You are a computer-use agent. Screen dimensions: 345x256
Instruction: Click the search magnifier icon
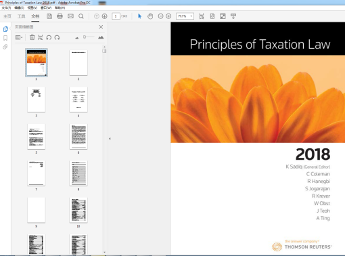[81, 16]
